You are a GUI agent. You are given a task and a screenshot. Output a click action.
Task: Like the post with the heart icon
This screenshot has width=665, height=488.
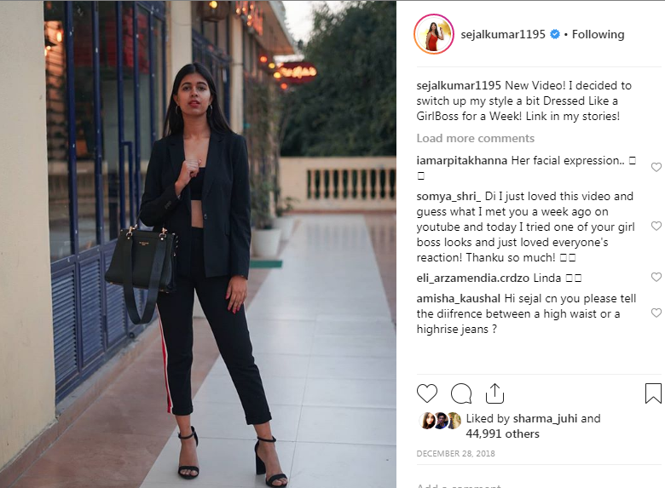(426, 393)
